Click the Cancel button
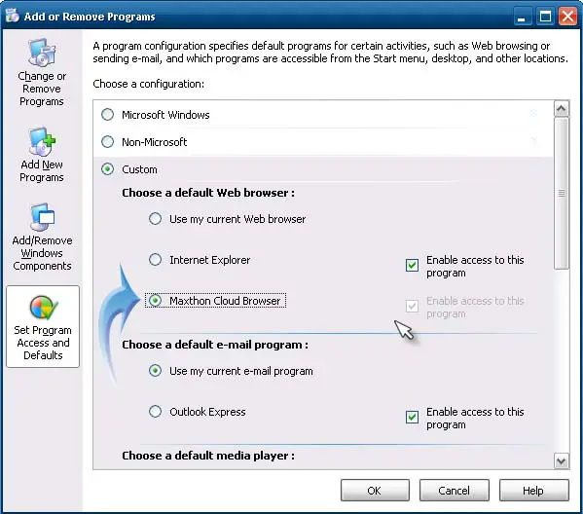Image resolution: width=583 pixels, height=514 pixels. coord(454,491)
